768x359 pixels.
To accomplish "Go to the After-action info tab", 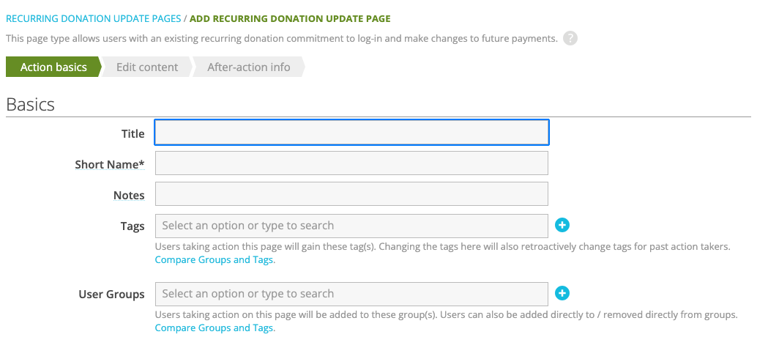I will pyautogui.click(x=248, y=67).
